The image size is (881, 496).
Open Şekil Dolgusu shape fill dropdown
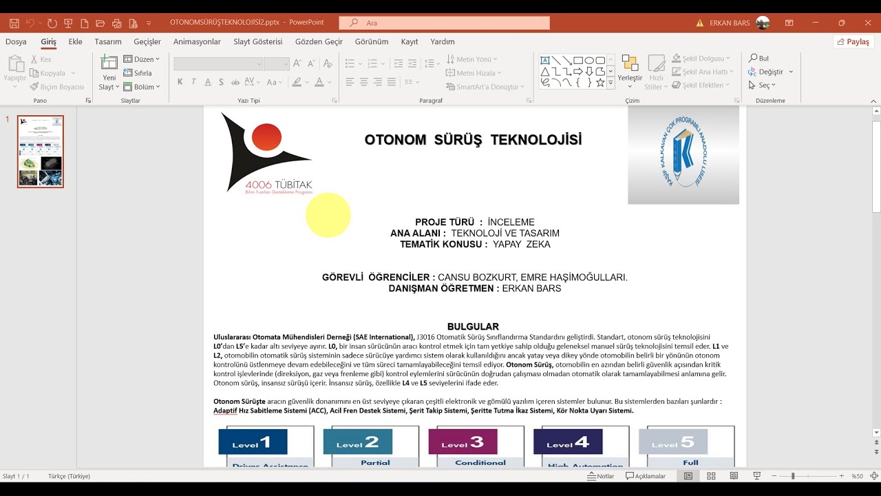coord(701,59)
